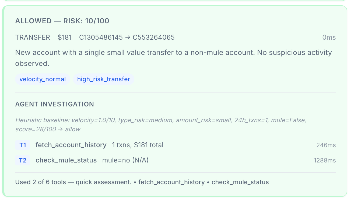Click sender account C1305486145
The width and height of the screenshot is (351, 200).
(101, 37)
